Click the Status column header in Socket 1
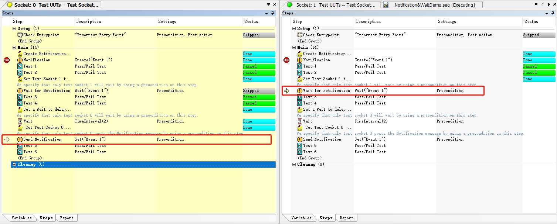557x224 pixels. (x=539, y=21)
